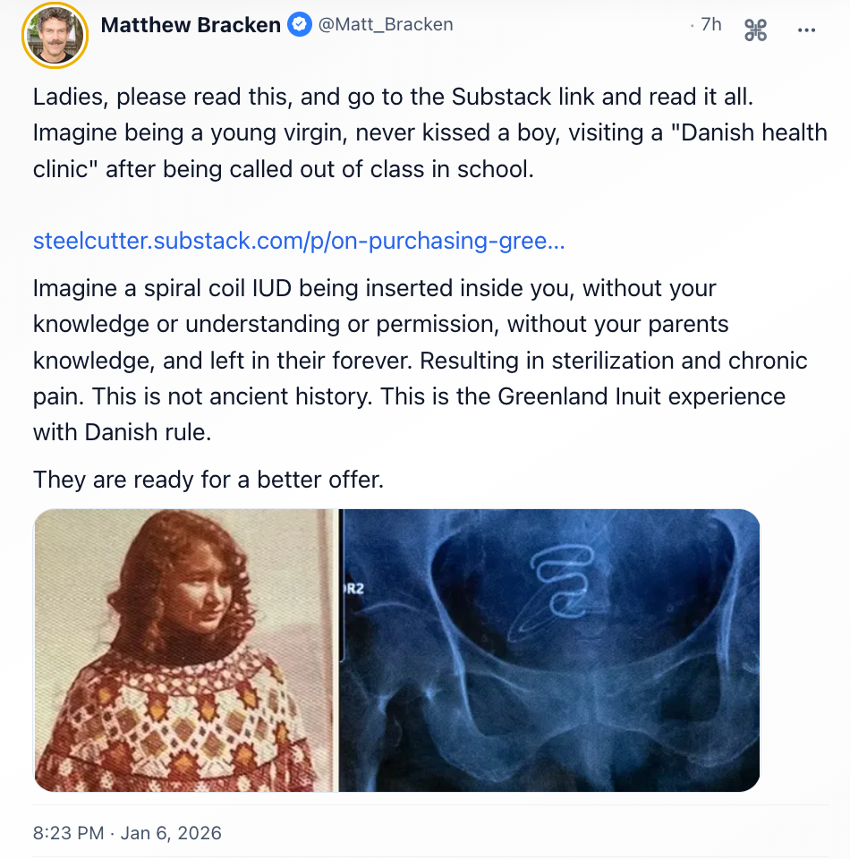Viewport: 850px width, 859px height.
Task: Click the 8:23 PM post time
Action: 69,833
